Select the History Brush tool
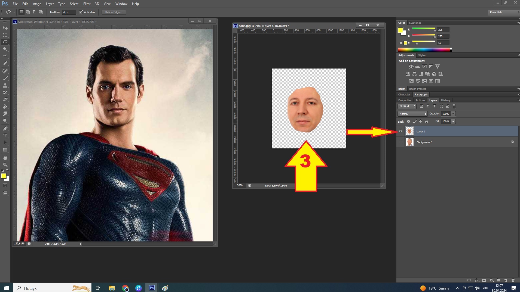Viewport: 520px width, 292px height. pos(5,92)
